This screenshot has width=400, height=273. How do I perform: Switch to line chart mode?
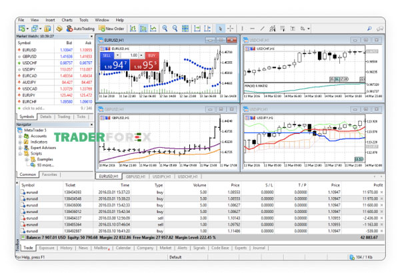[153, 29]
